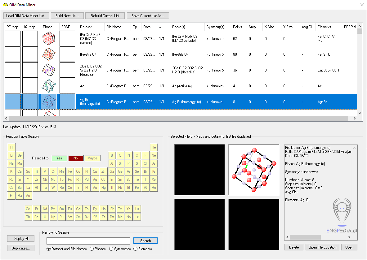Select the Dataset and File Names radio button

[49, 249]
